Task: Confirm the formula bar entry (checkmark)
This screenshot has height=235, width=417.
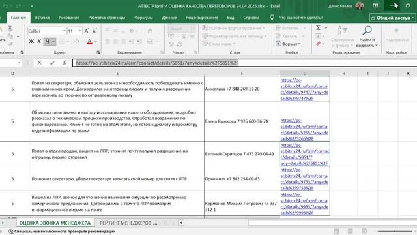Action: (x=52, y=63)
